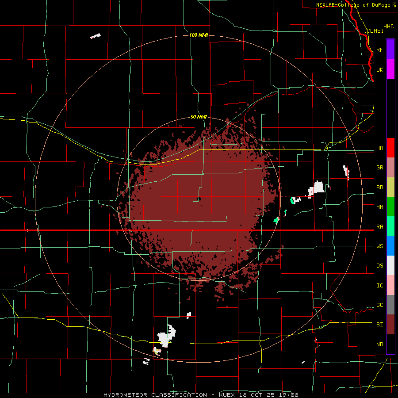The width and height of the screenshot is (398, 398).
Task: Click the UK magenta legend swatch
Action: (390, 69)
